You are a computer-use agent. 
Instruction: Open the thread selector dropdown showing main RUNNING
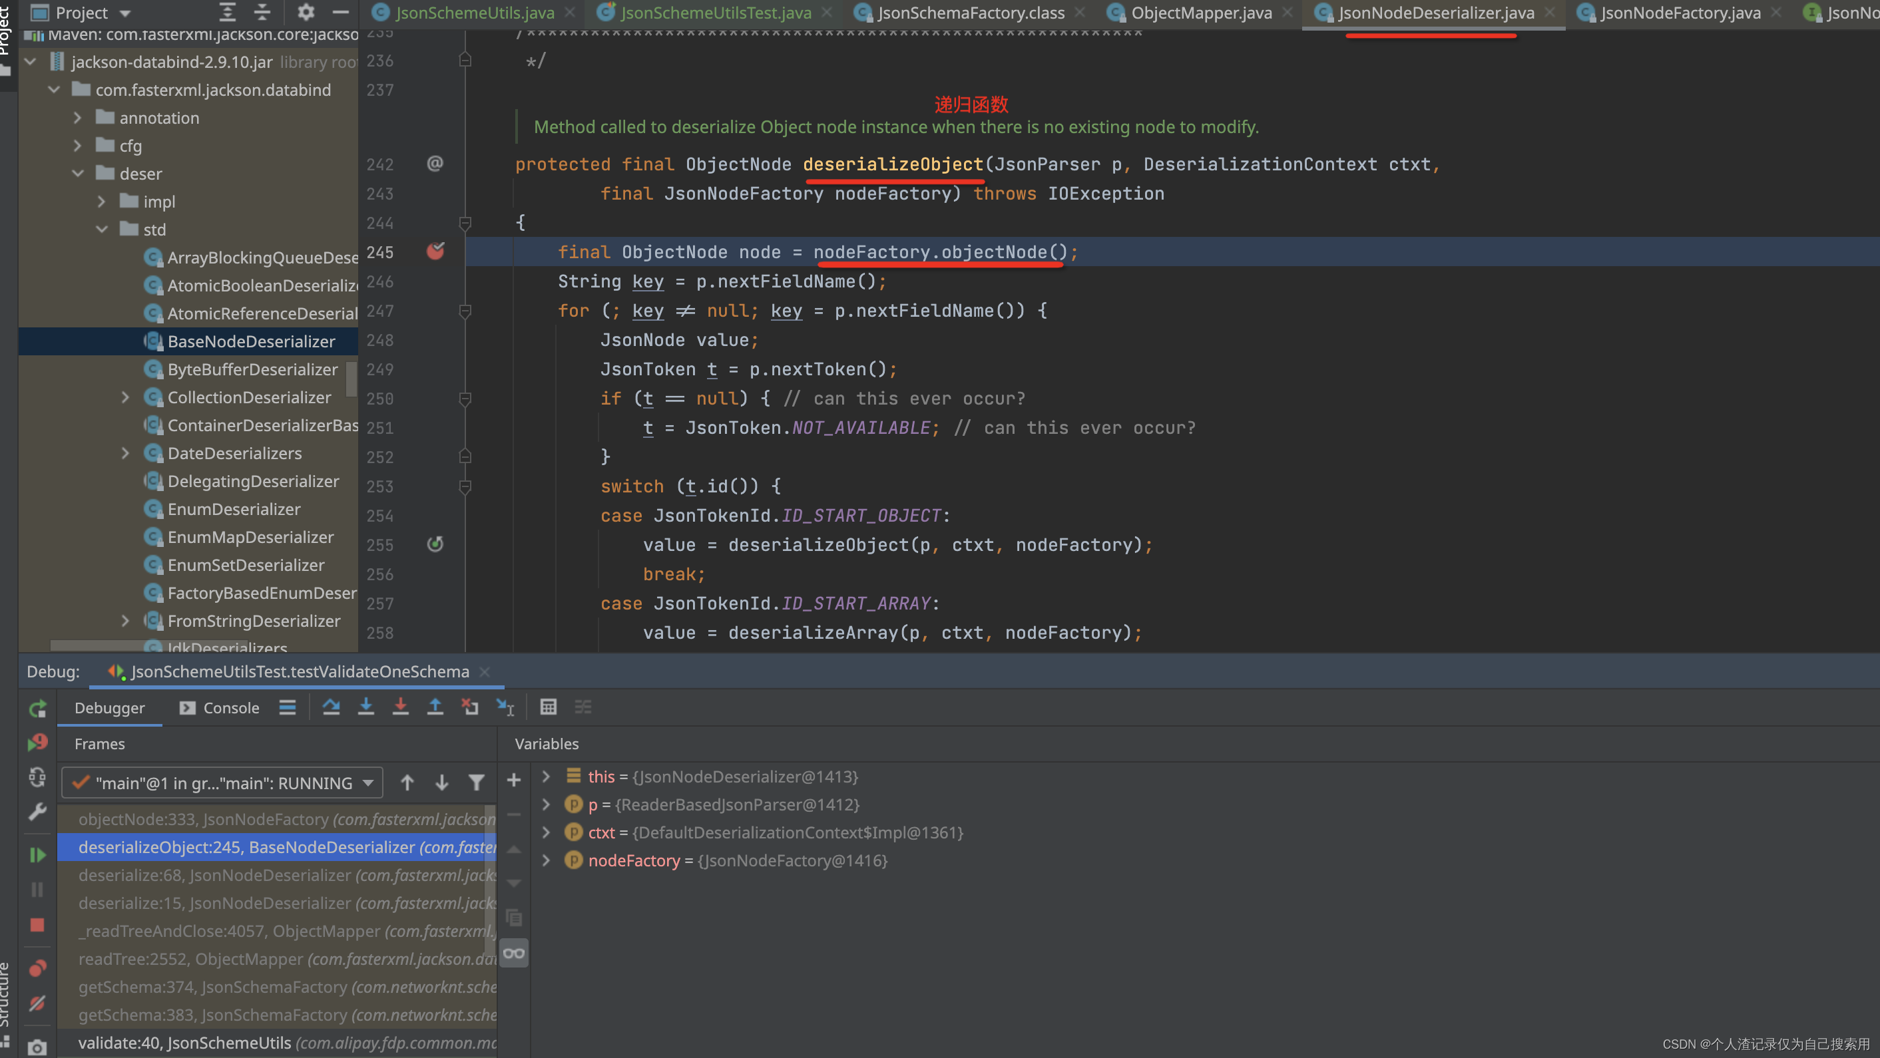tap(222, 783)
